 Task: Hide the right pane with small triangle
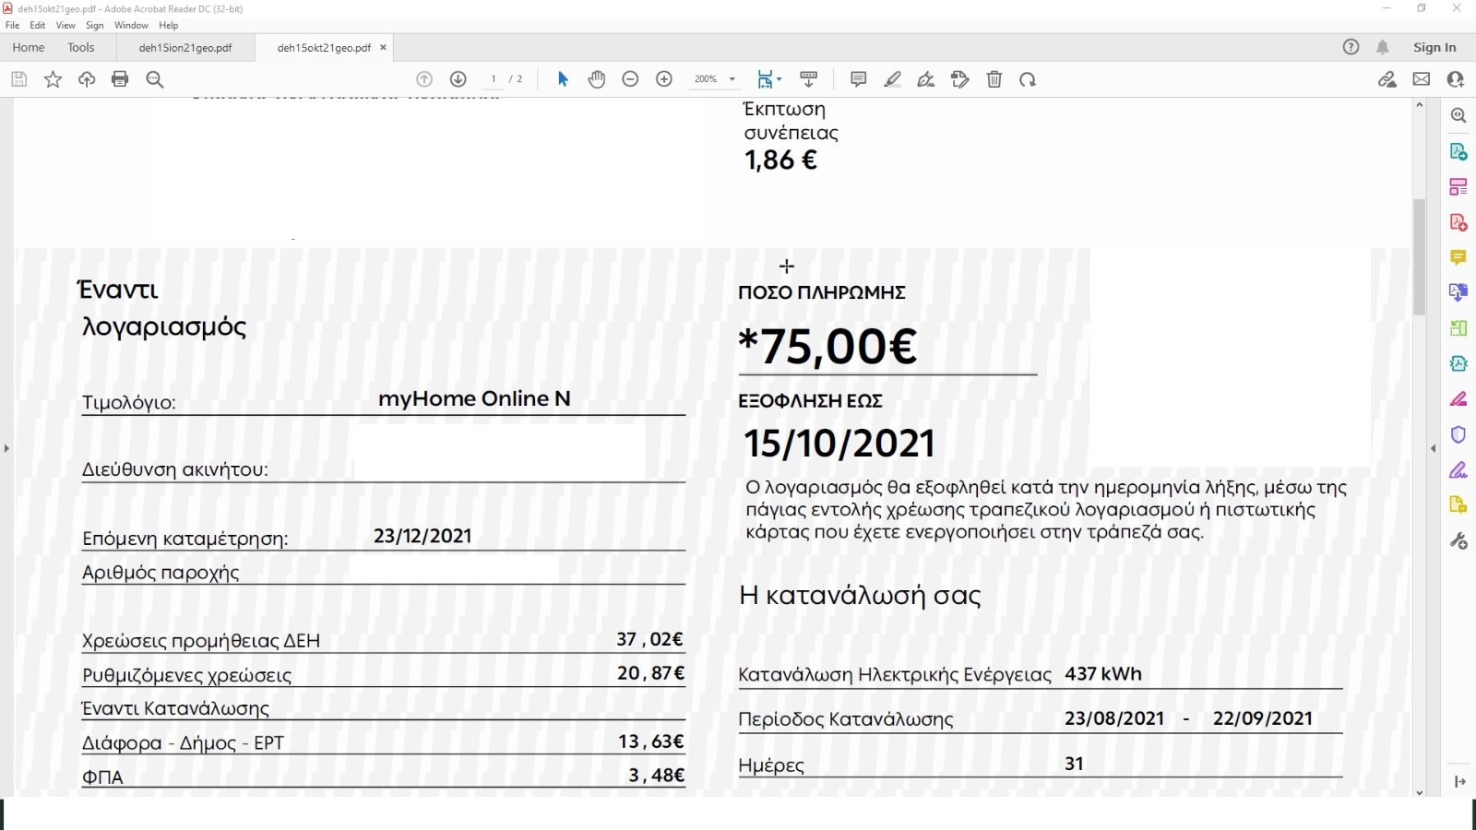(1433, 448)
